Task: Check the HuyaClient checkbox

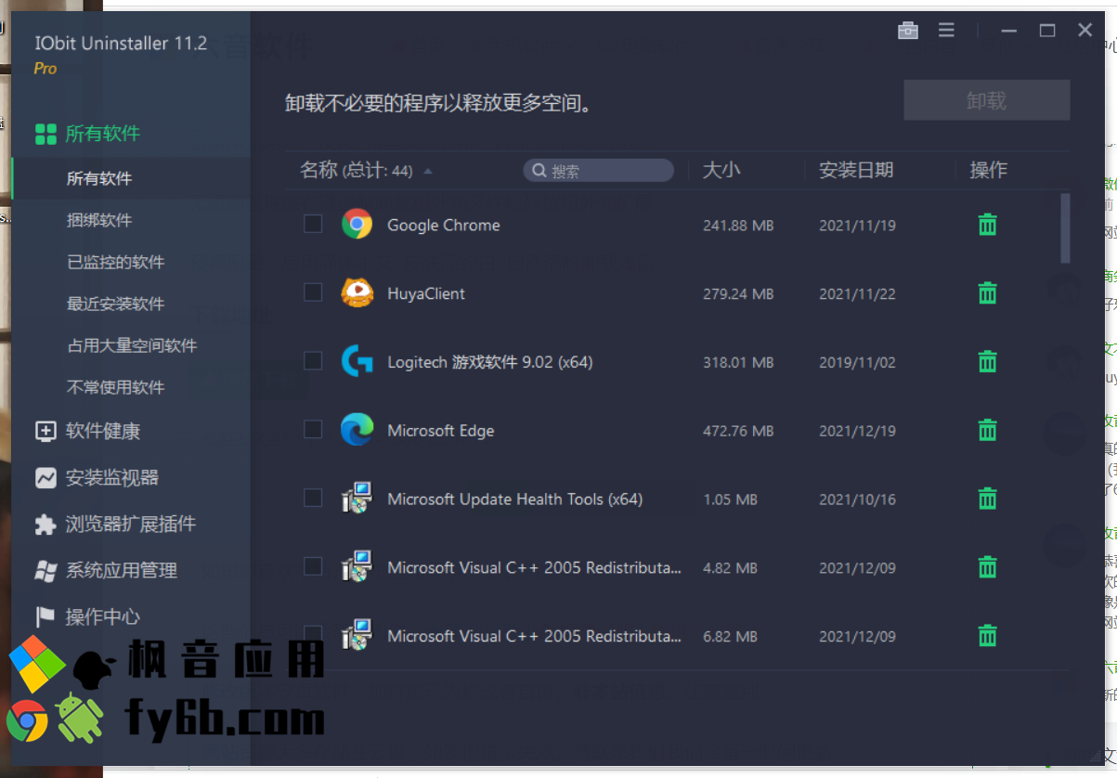Action: [x=313, y=292]
